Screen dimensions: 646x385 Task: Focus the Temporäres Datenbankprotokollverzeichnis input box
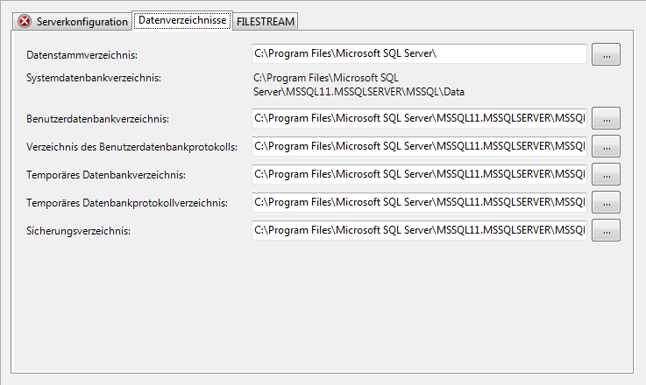click(x=419, y=202)
